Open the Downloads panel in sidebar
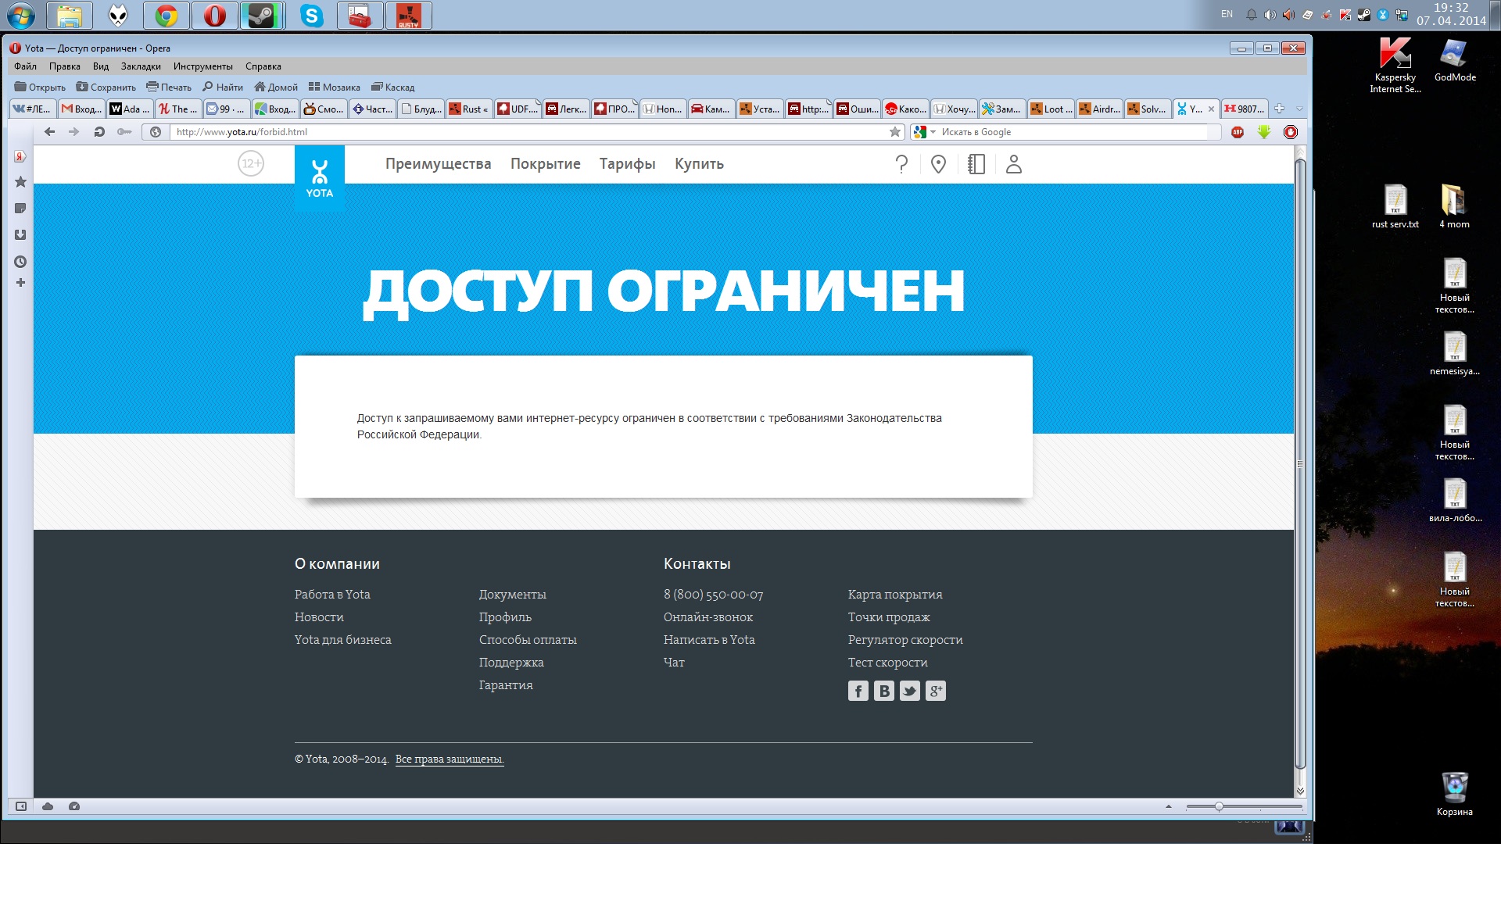1501x897 pixels. coord(20,234)
